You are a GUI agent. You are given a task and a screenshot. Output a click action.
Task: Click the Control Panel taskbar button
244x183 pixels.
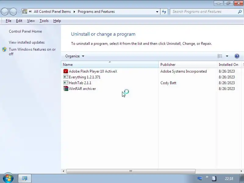point(25,178)
